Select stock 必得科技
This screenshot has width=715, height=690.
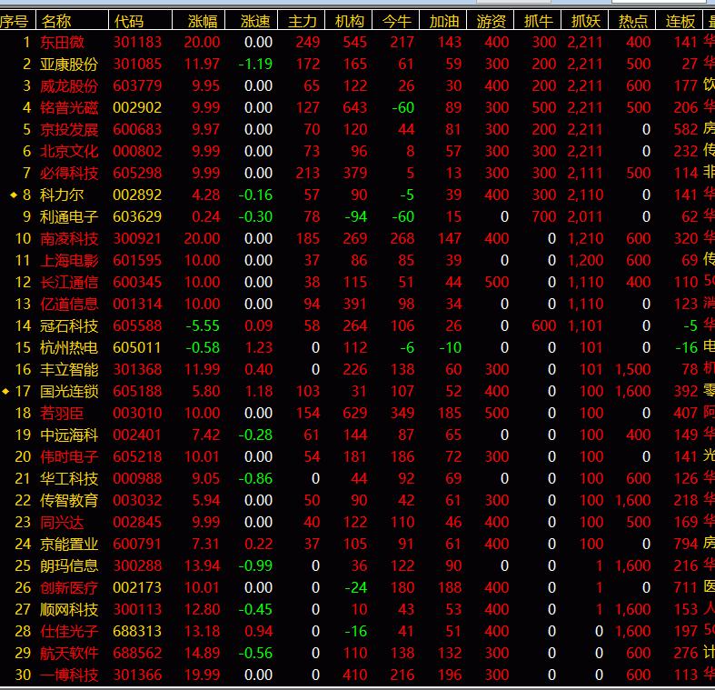click(69, 174)
